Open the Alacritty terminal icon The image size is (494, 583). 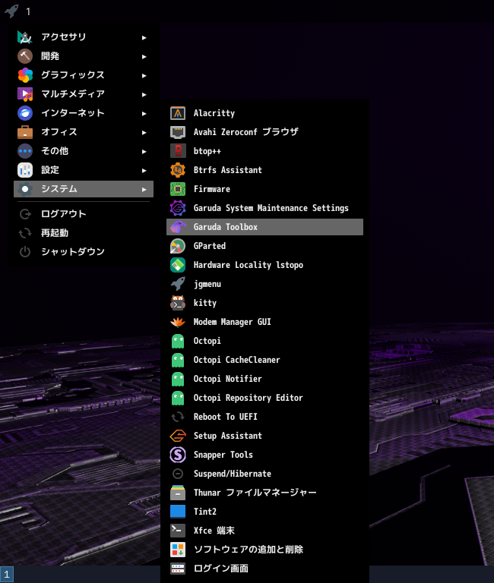(178, 113)
